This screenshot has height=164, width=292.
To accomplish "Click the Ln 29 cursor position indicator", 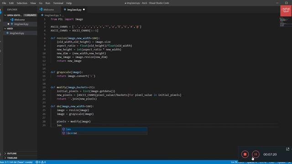I will click(x=237, y=162).
